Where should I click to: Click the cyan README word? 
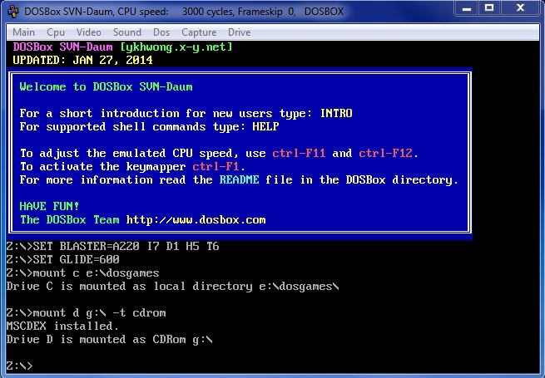pos(239,179)
